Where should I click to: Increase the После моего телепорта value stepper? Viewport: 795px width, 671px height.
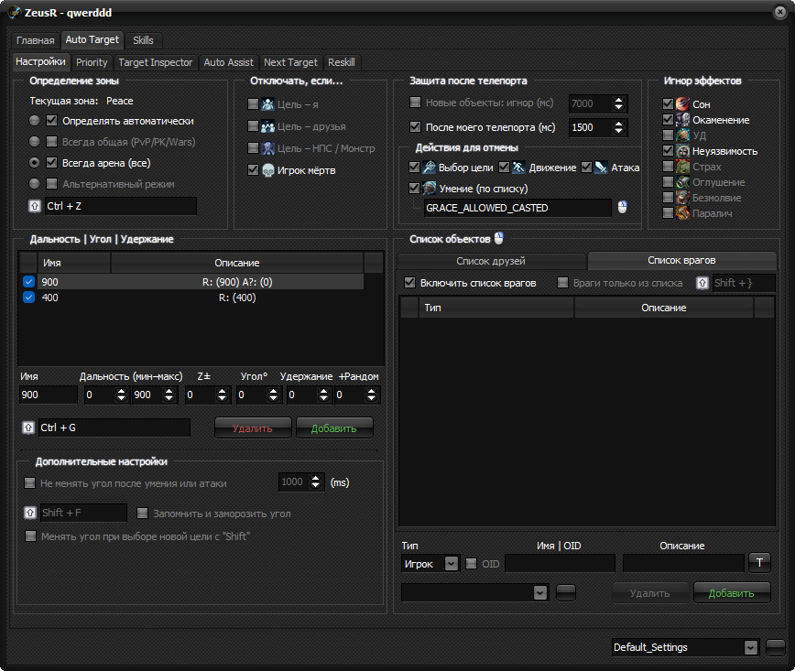coord(618,124)
